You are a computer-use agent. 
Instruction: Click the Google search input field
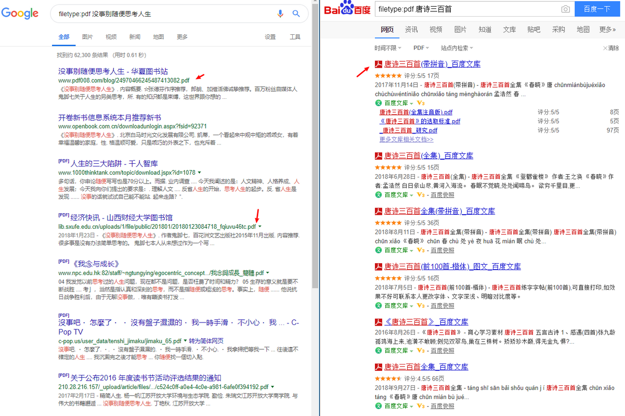pos(163,14)
